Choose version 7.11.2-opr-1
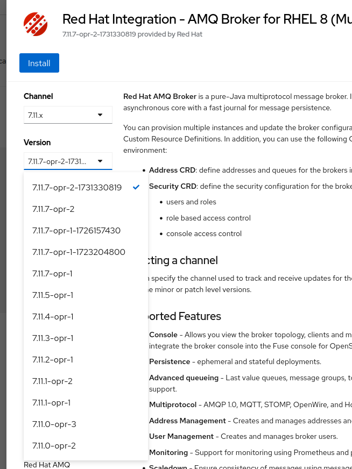352x469 pixels. pos(53,360)
